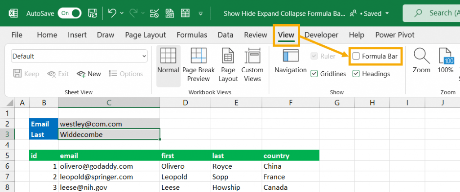
Task: Open the undo history dropdown arrow
Action: pyautogui.click(x=123, y=13)
